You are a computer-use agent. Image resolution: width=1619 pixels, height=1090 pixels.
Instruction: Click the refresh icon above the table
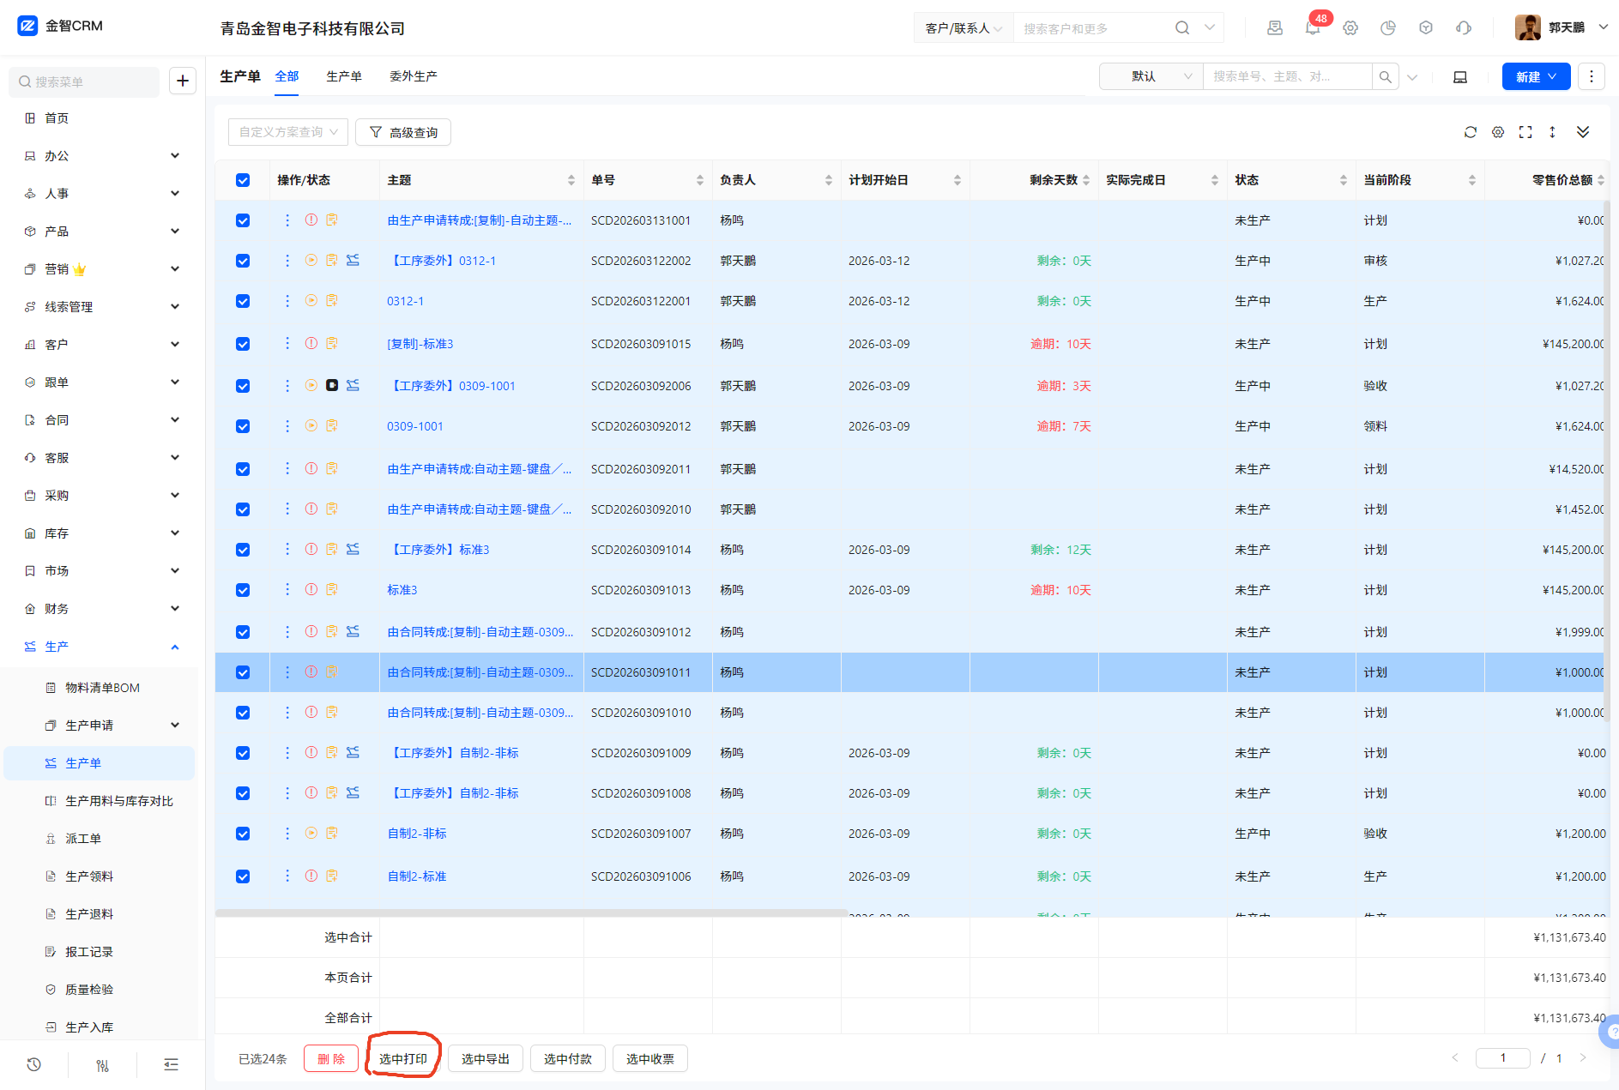coord(1470,132)
